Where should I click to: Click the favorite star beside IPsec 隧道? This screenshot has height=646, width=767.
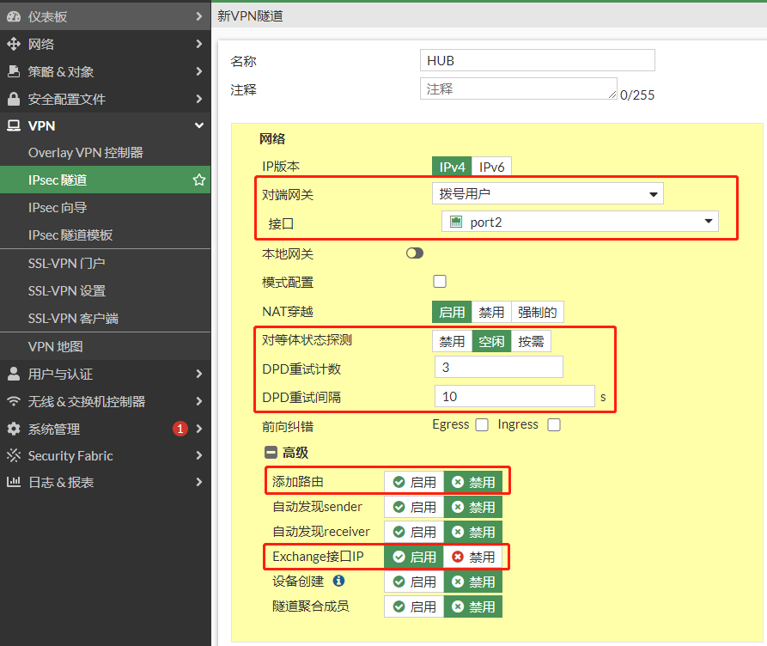tap(198, 180)
